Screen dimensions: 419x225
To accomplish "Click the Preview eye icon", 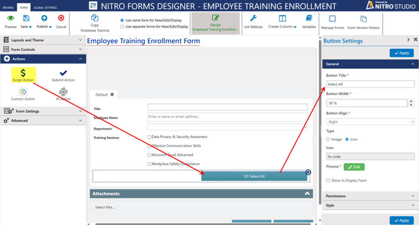I will click(10, 18).
